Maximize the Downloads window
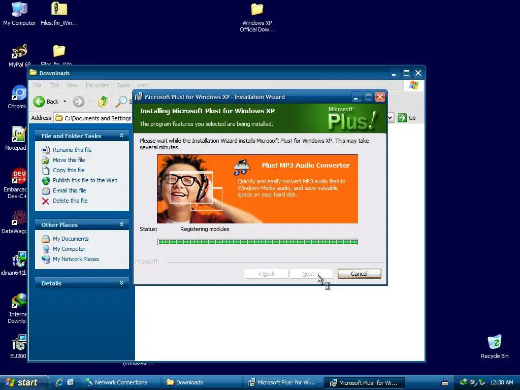This screenshot has width=520, height=390. (406, 73)
